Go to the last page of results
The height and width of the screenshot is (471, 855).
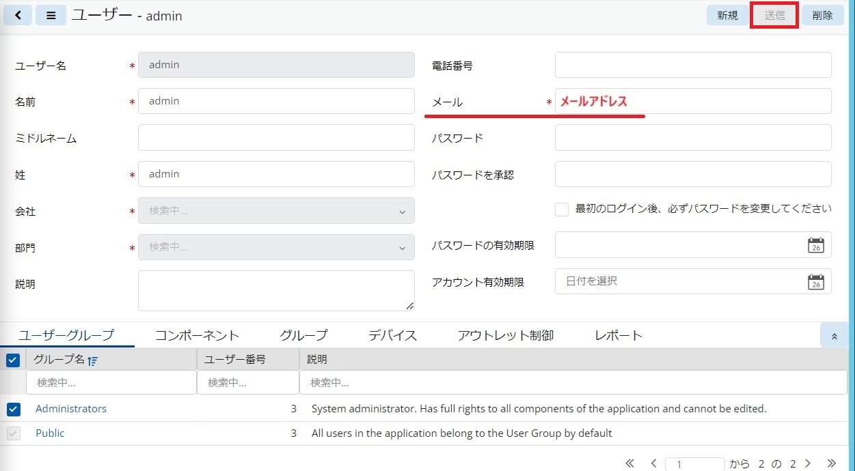tap(832, 463)
